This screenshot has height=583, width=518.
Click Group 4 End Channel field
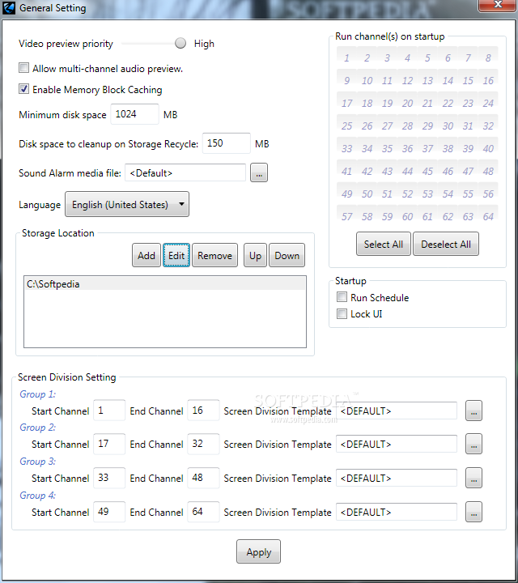click(203, 512)
